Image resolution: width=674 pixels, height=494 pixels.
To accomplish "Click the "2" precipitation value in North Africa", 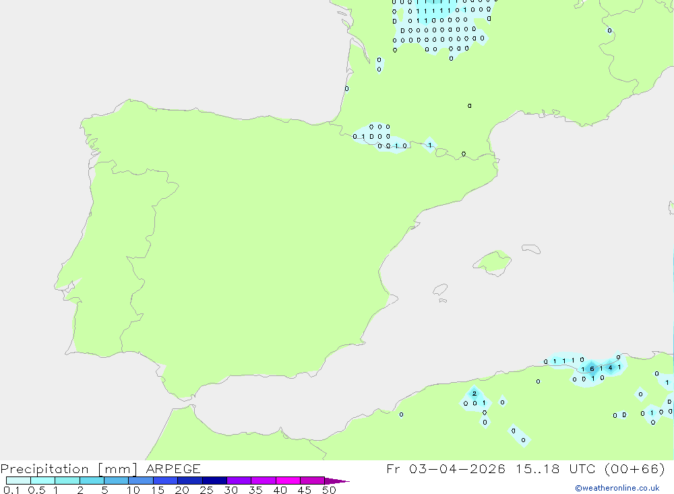I will tap(474, 394).
